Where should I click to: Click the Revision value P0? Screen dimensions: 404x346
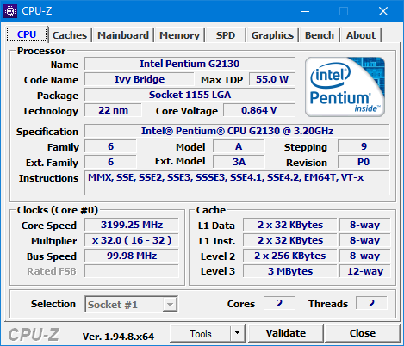[364, 162]
